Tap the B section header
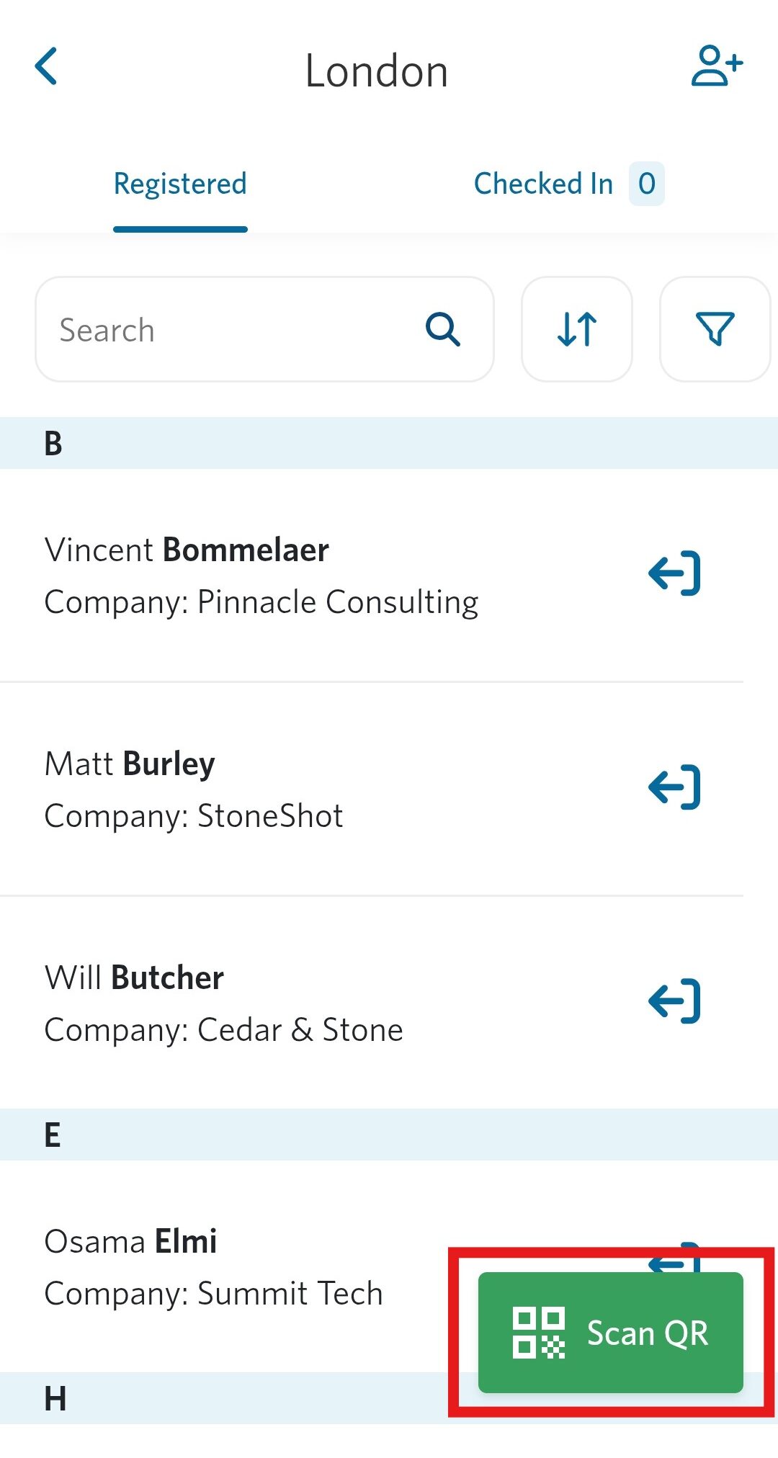Viewport: 778px width, 1458px height. [389, 443]
